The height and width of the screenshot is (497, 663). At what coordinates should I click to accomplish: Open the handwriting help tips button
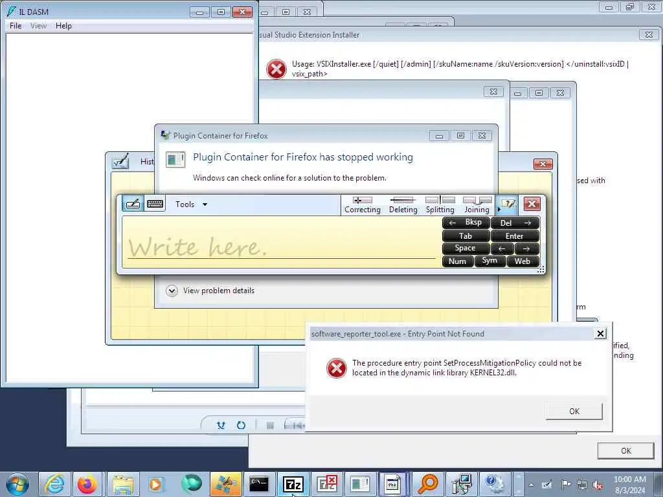[508, 204]
